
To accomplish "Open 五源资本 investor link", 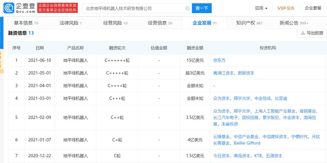I will click(274, 156).
